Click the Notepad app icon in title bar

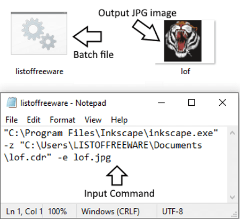tap(12, 103)
